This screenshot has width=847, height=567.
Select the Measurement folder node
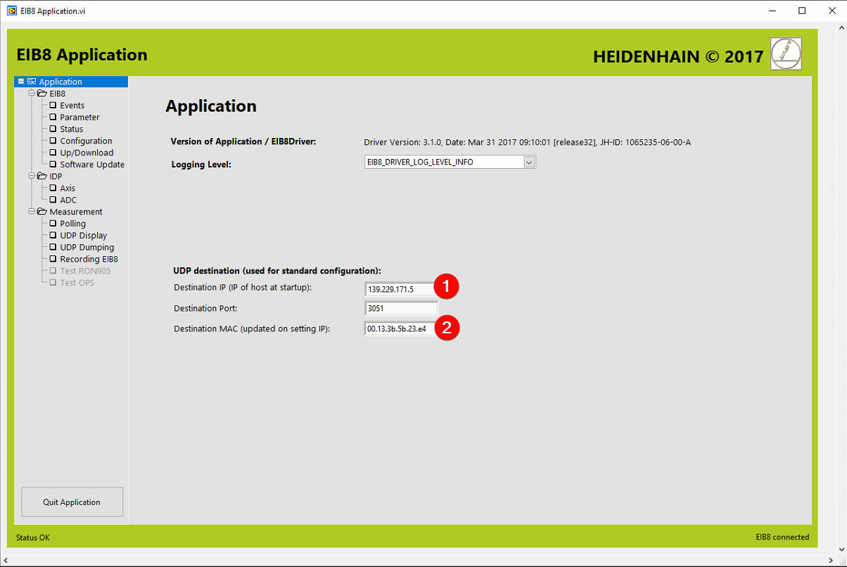[75, 212]
